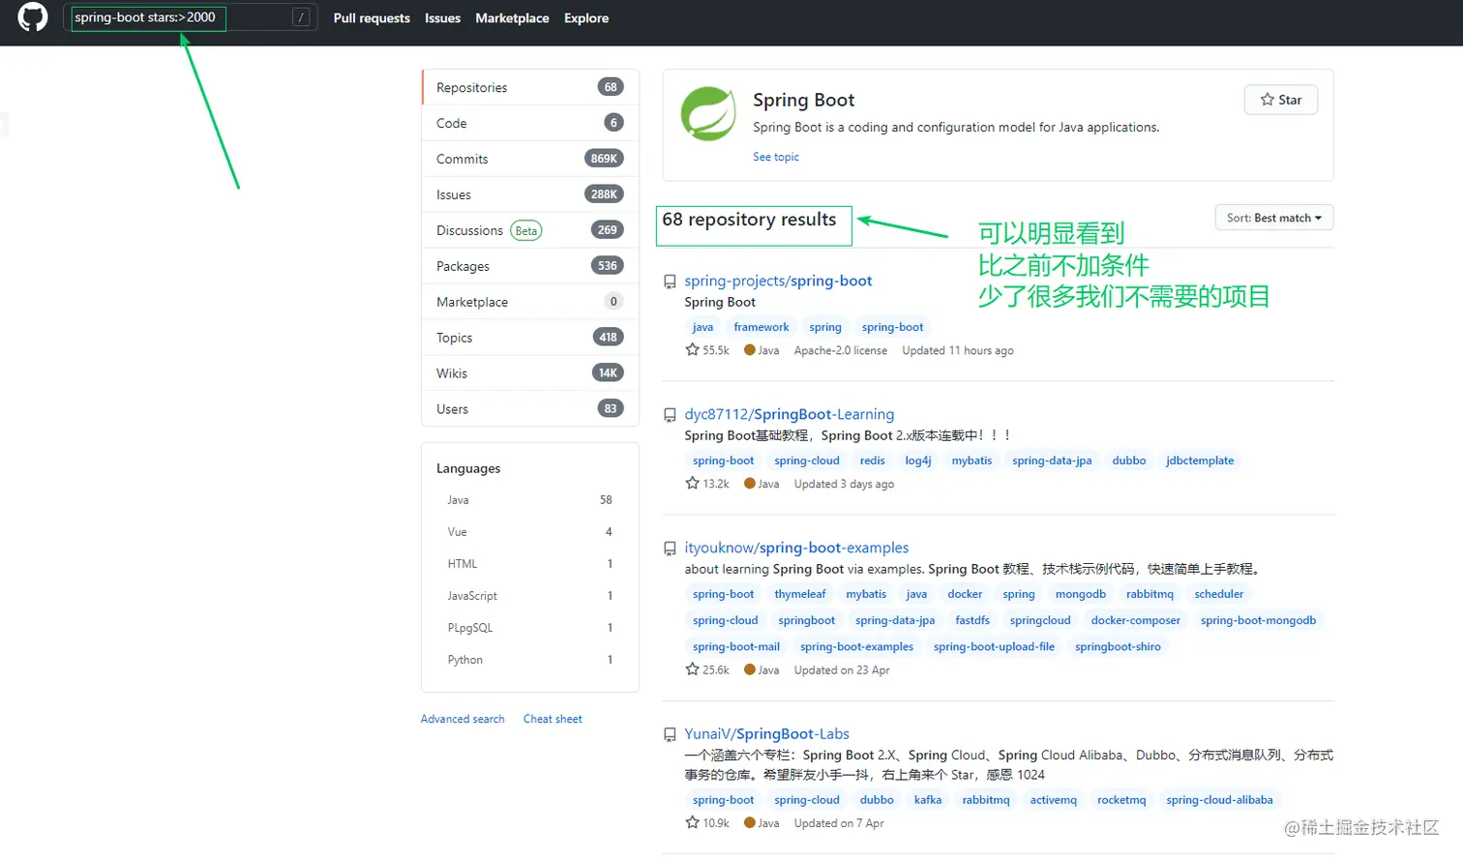Click the rocketmq topic tag
Viewport: 1463px width, 861px height.
coord(1121,800)
